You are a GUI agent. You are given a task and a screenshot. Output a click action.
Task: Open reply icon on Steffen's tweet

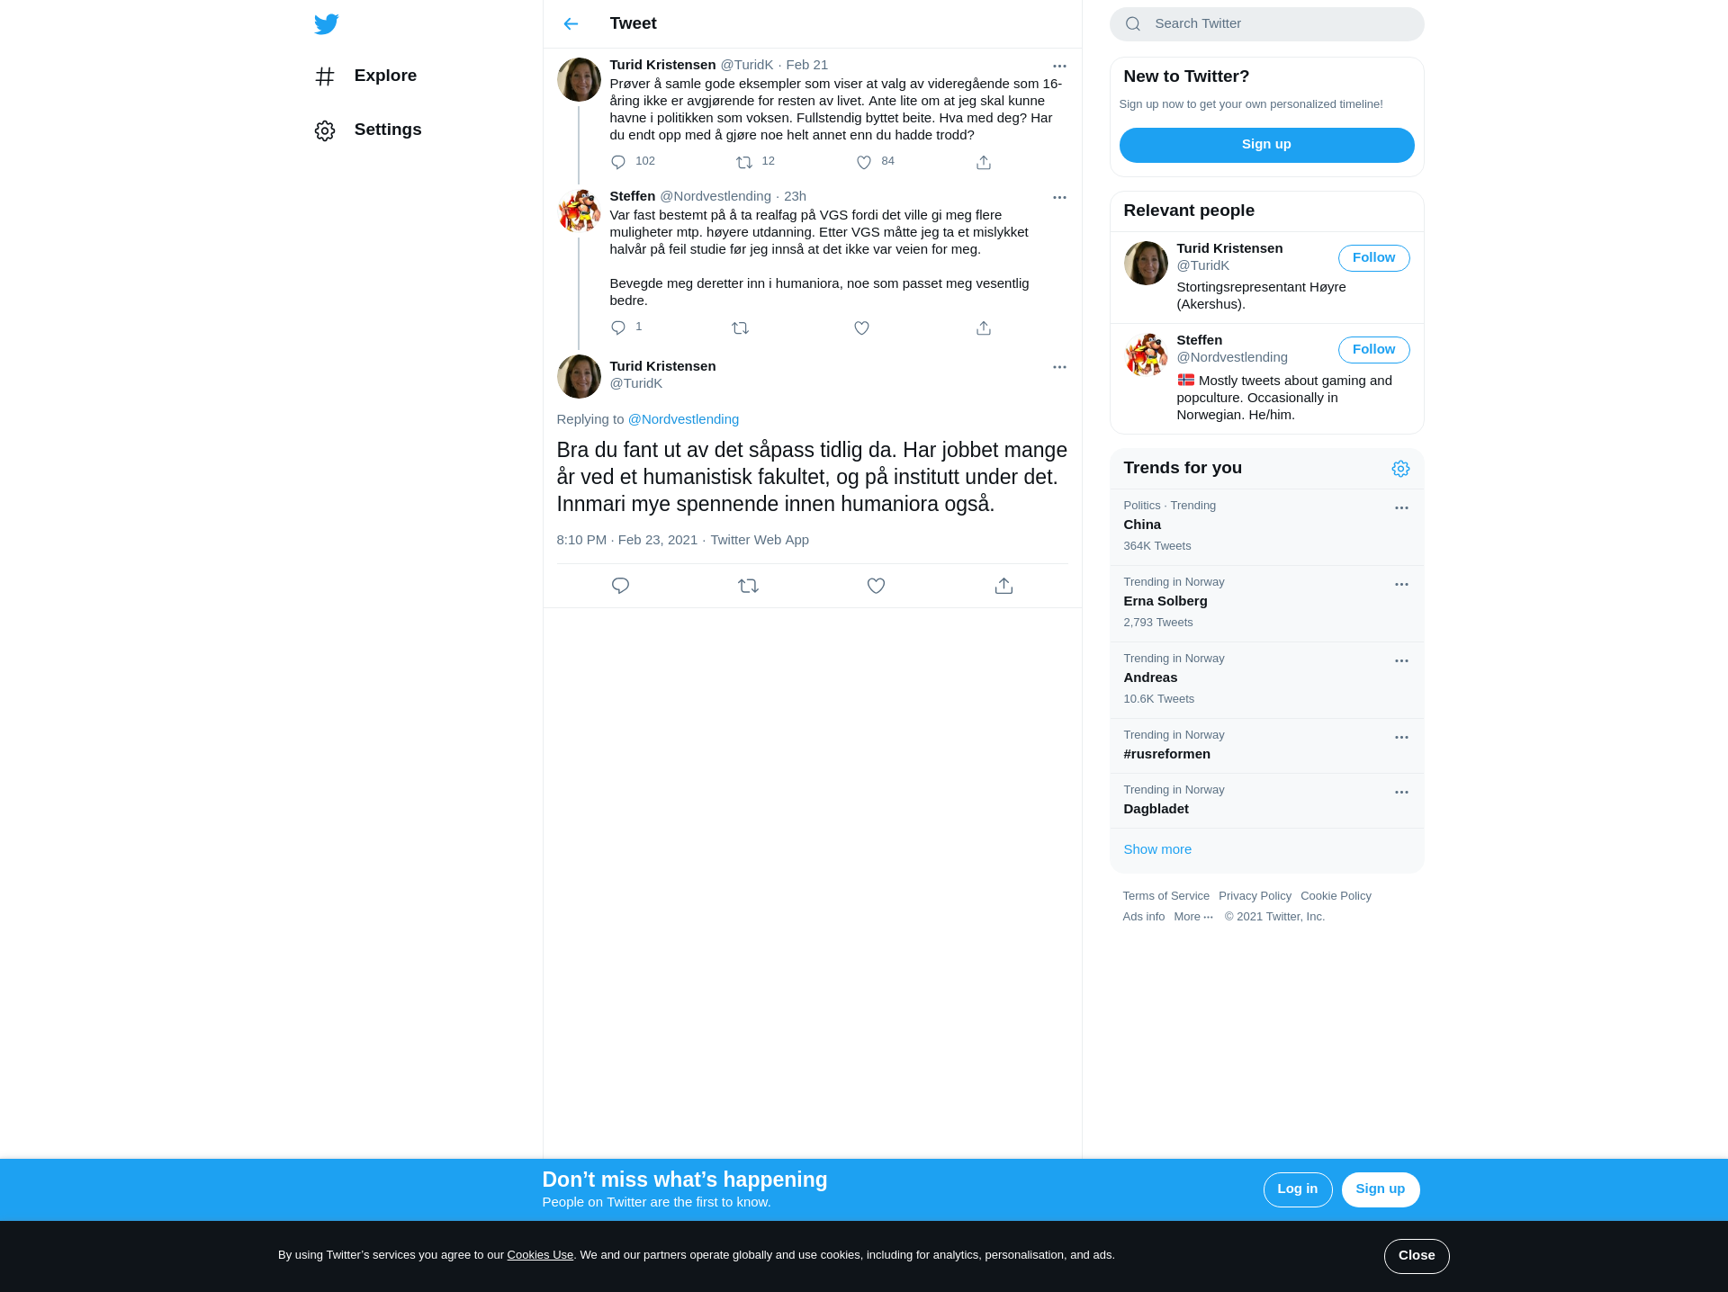[x=618, y=328]
